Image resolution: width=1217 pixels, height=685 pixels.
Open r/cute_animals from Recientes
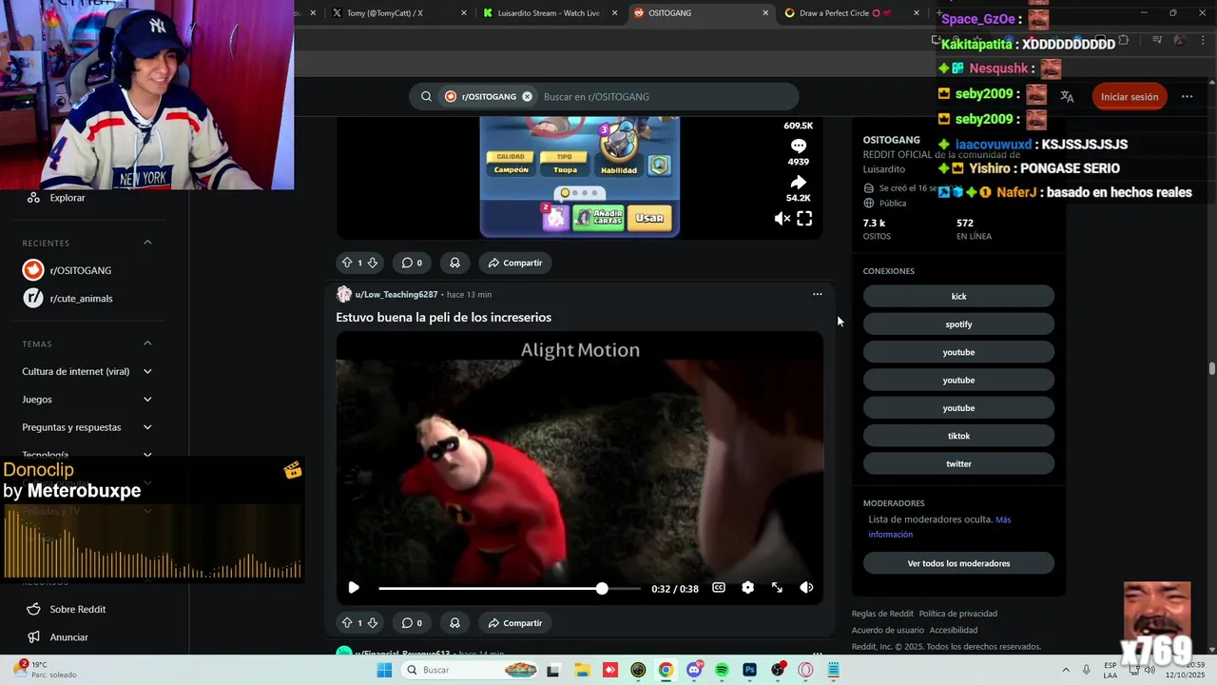[x=81, y=299]
